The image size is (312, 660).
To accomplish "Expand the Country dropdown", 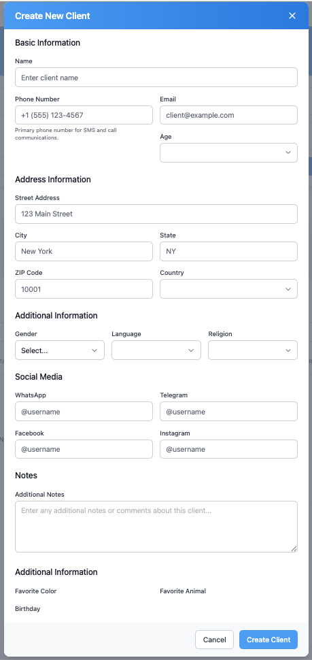I will coord(229,289).
